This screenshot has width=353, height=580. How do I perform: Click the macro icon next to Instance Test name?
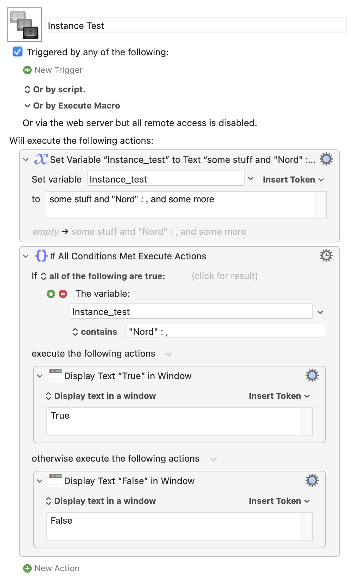click(x=25, y=25)
